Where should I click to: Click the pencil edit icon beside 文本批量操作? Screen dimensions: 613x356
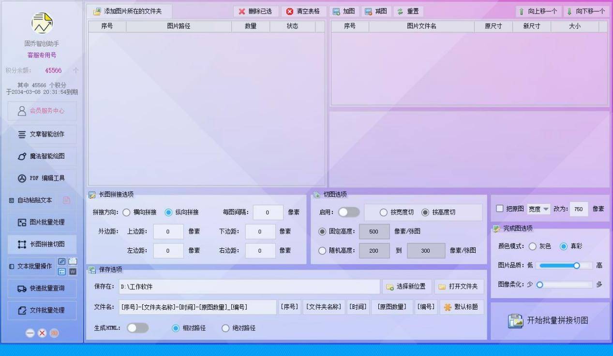pos(62,261)
